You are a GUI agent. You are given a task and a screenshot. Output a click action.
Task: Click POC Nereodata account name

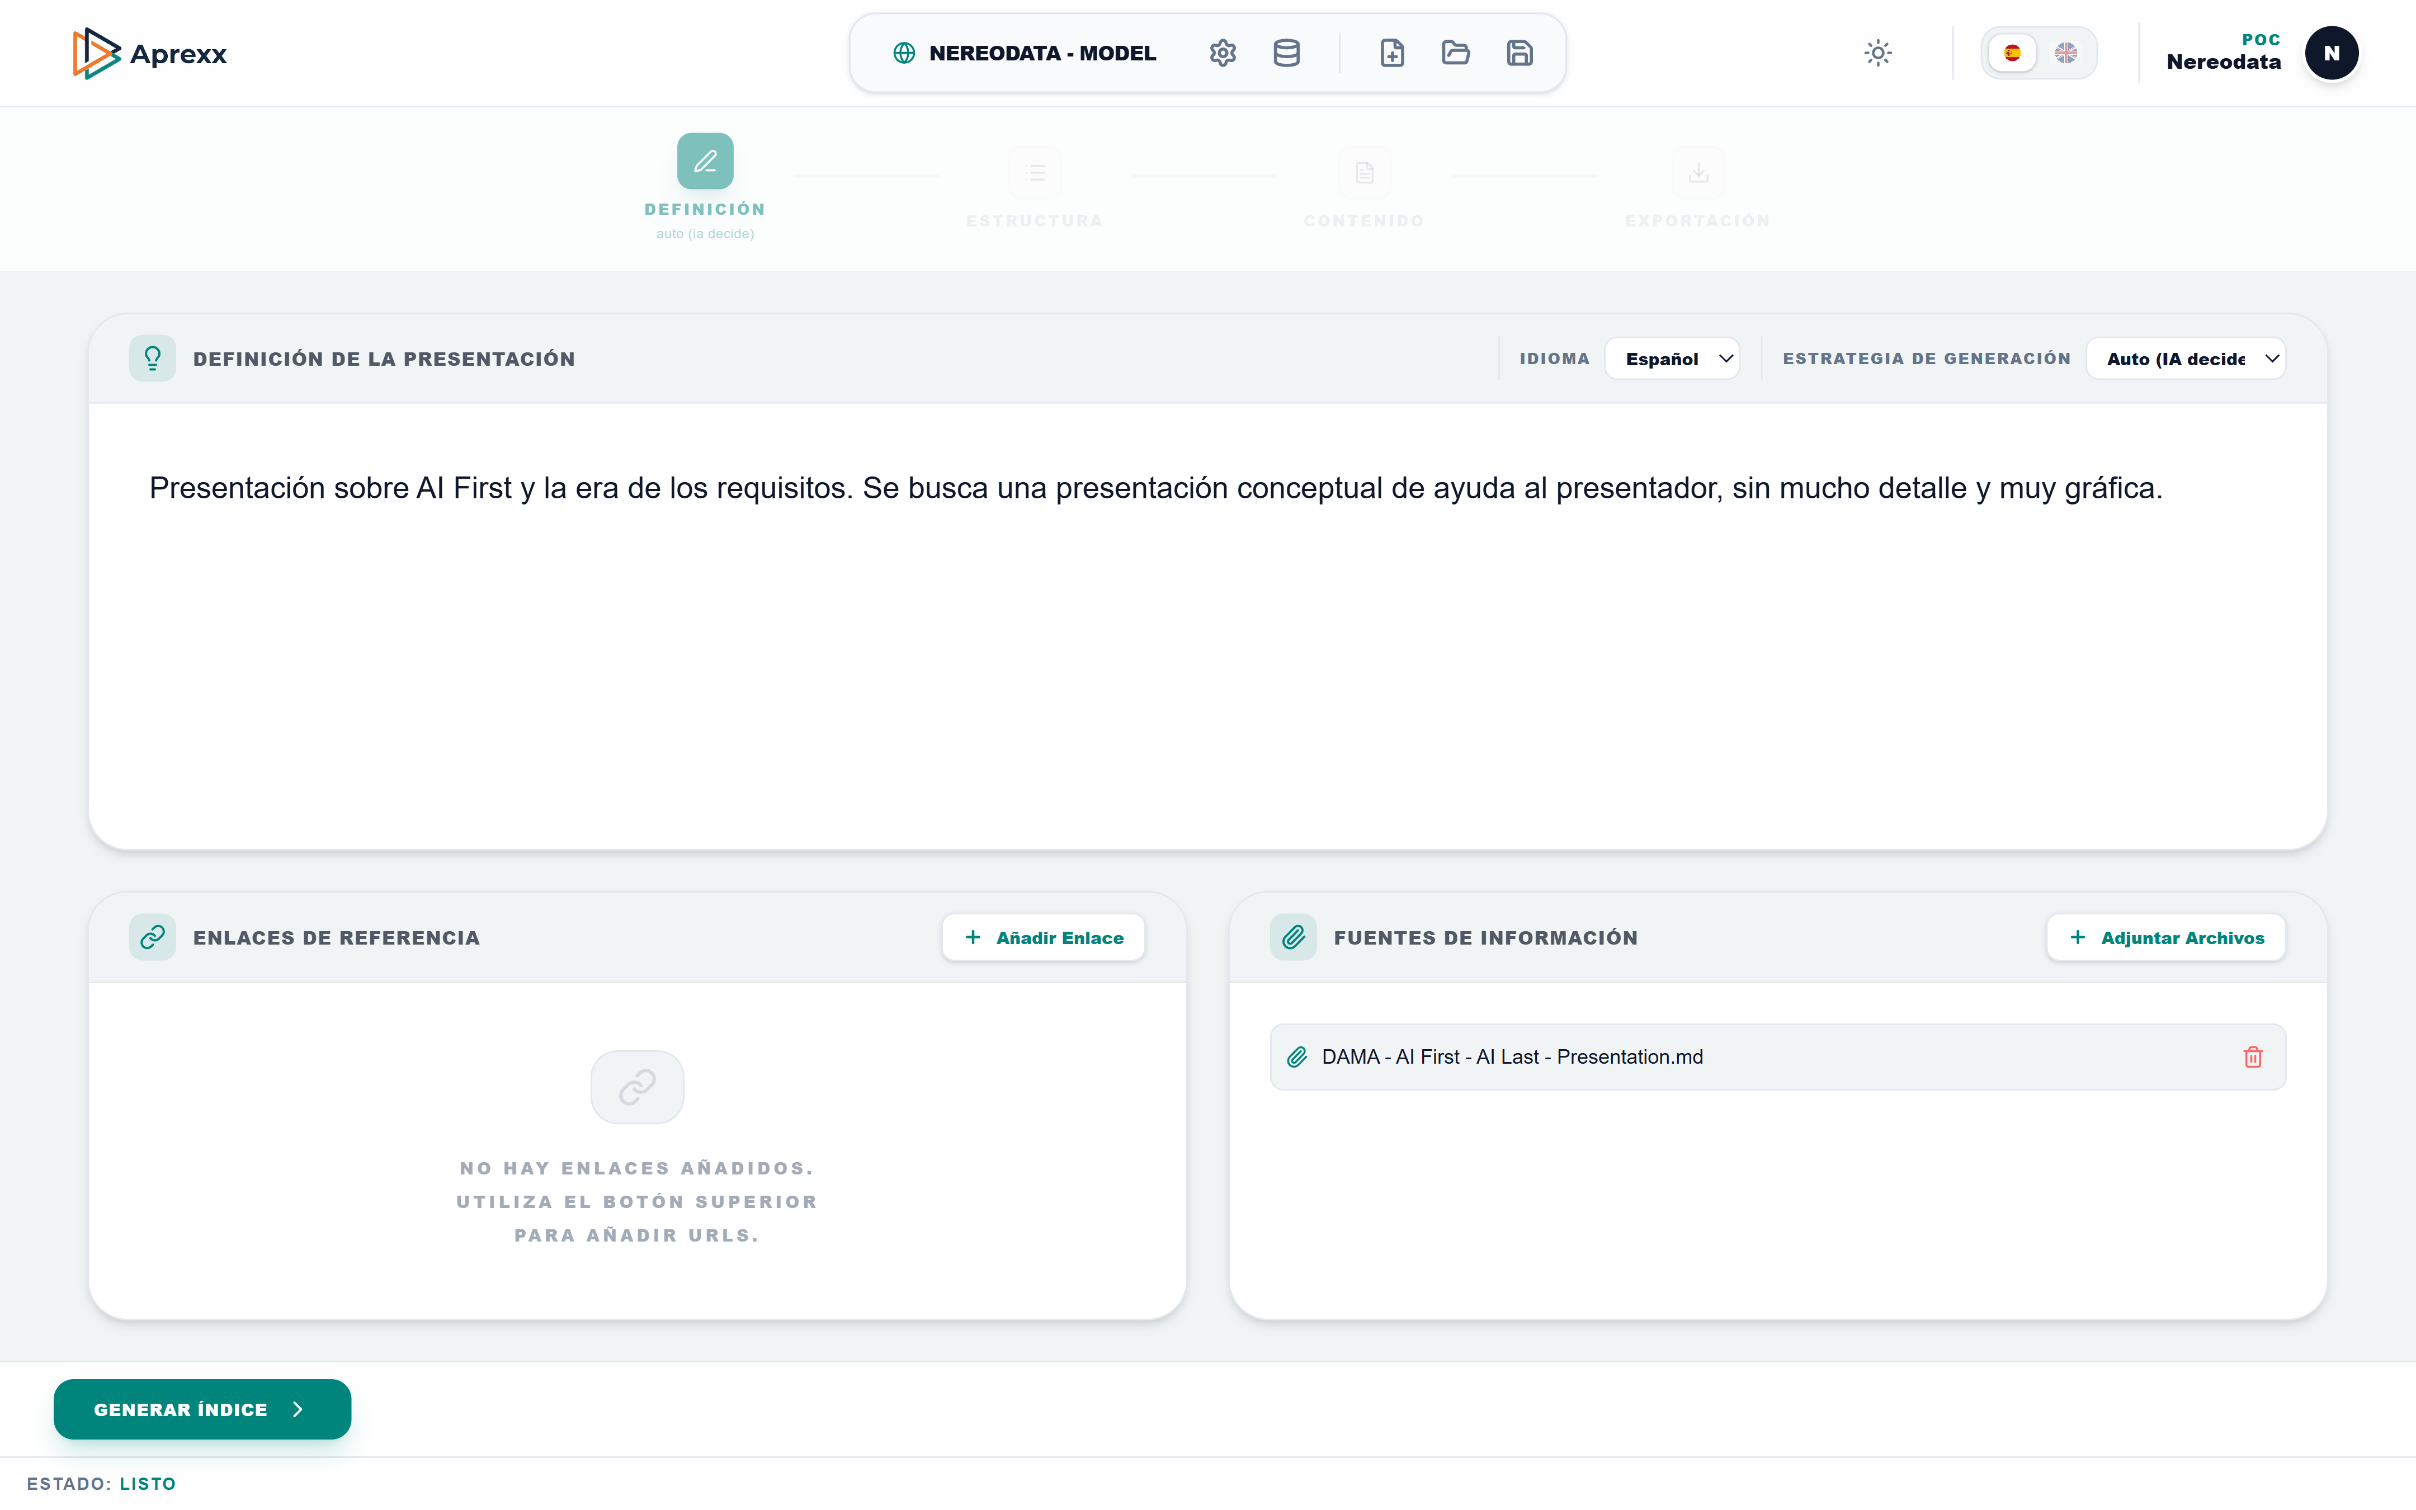pyautogui.click(x=2223, y=52)
